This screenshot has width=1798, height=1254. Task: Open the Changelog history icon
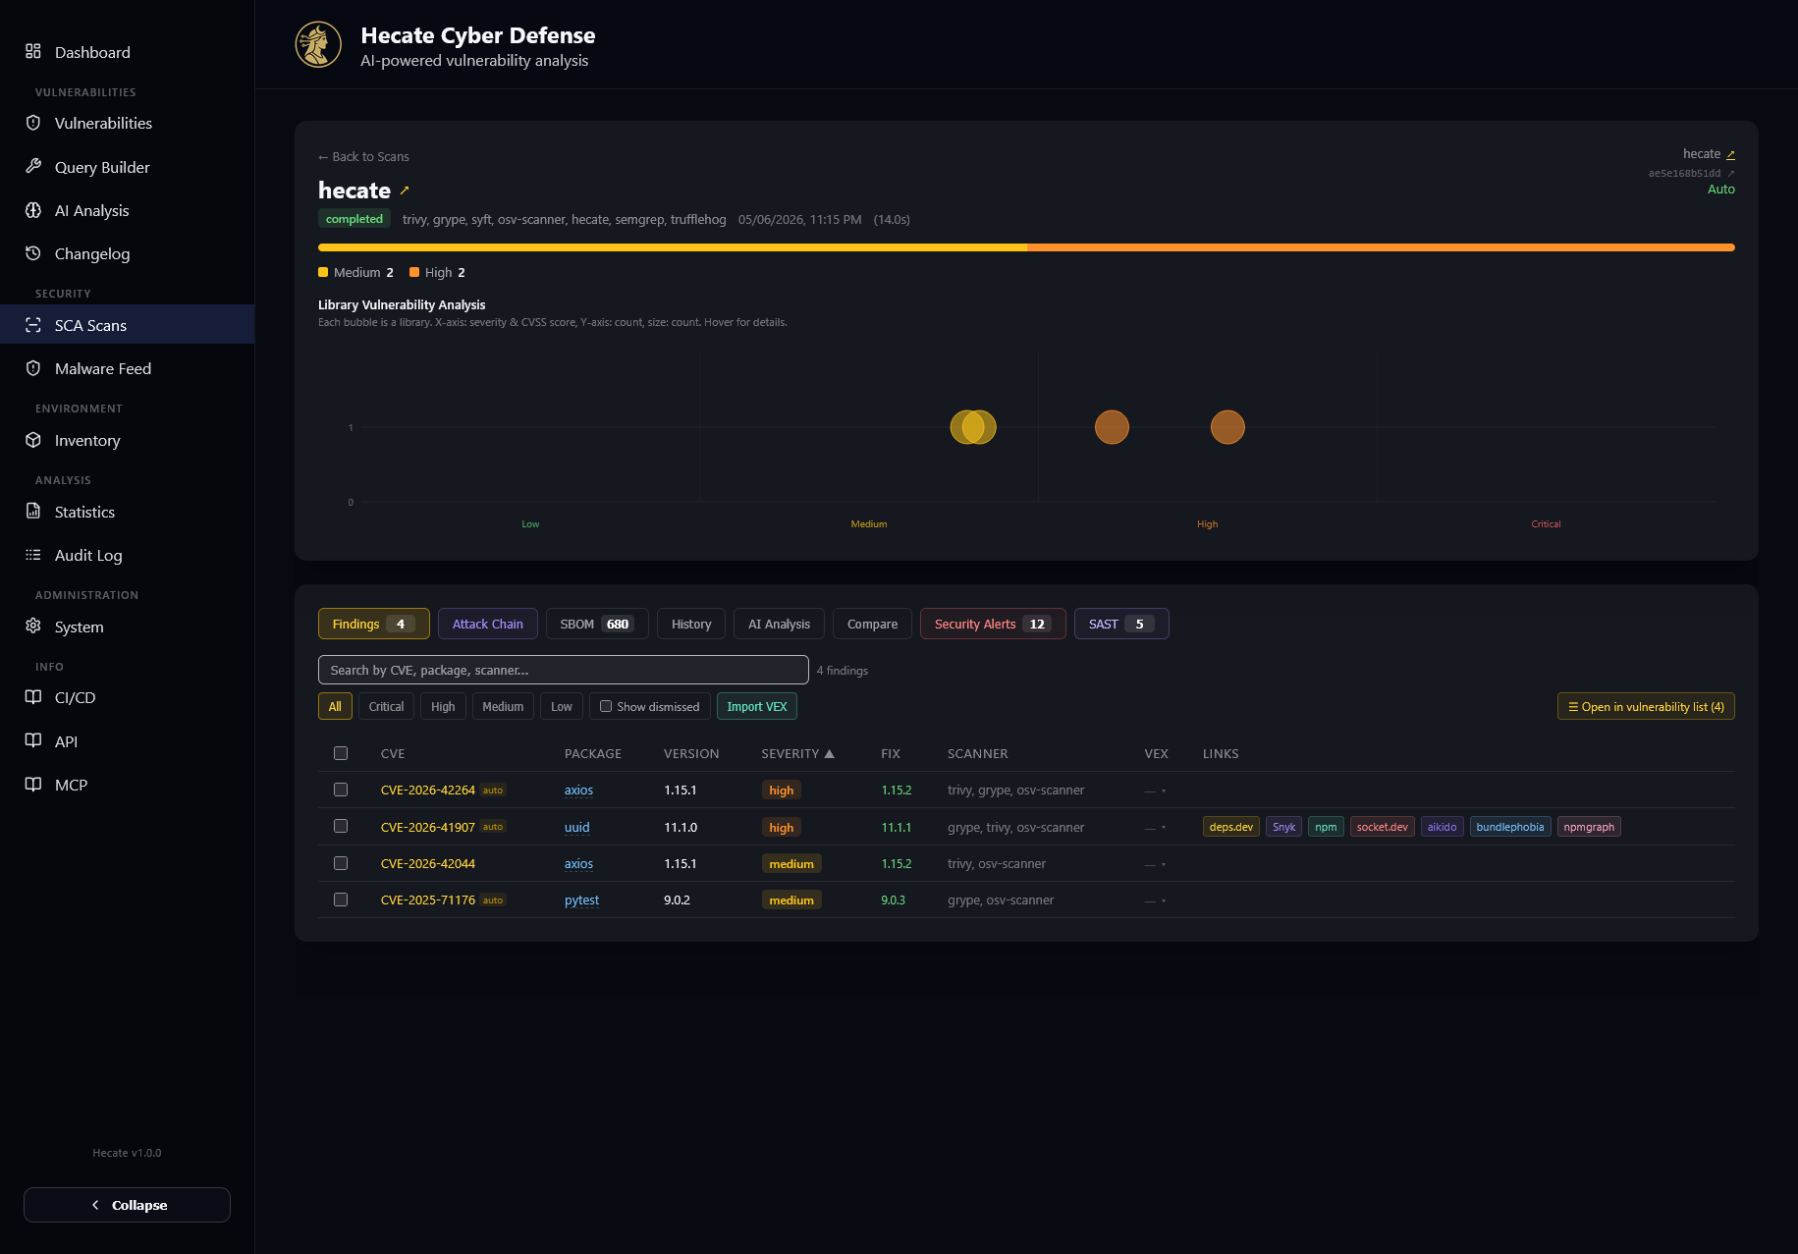pos(33,253)
